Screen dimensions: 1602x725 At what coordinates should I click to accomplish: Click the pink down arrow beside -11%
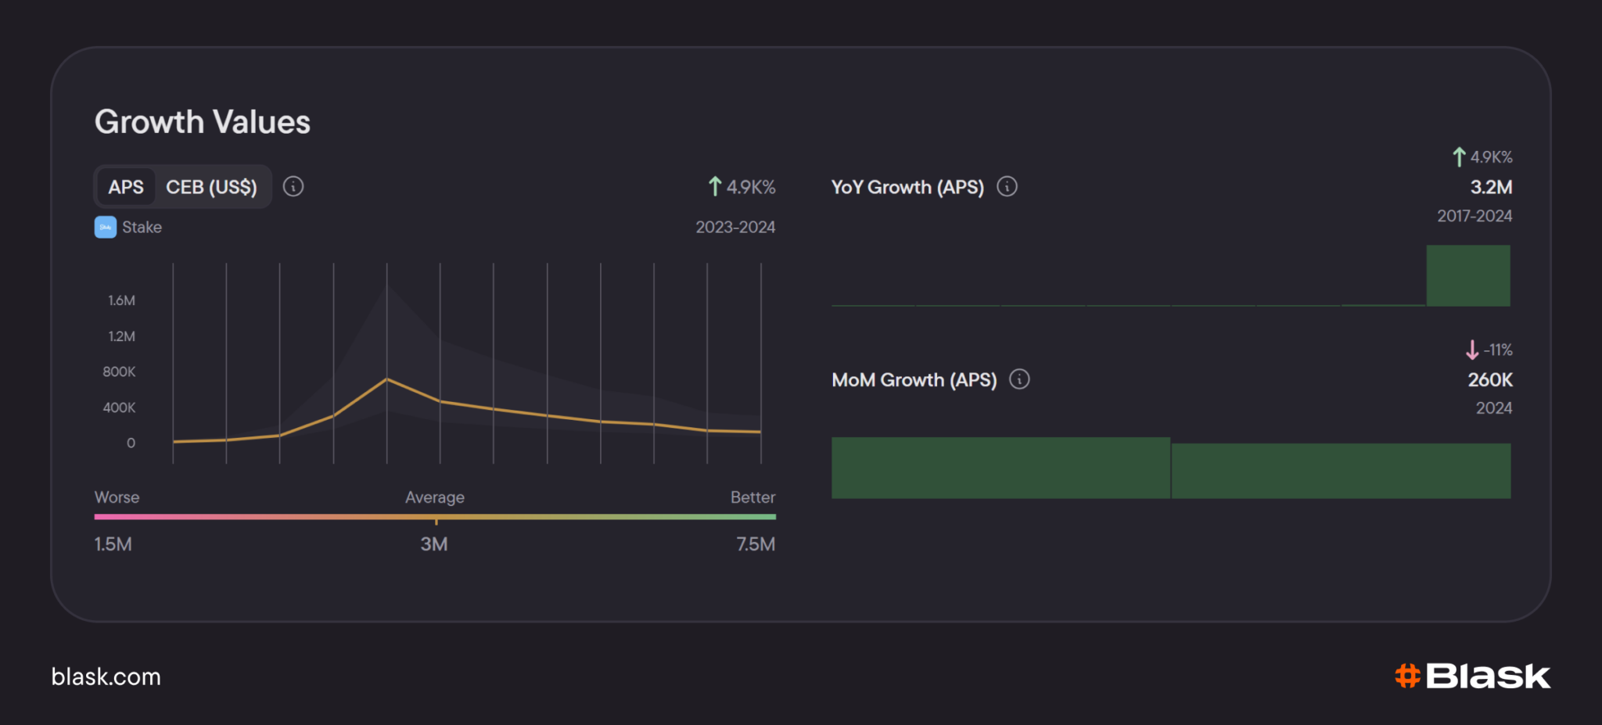1472,350
